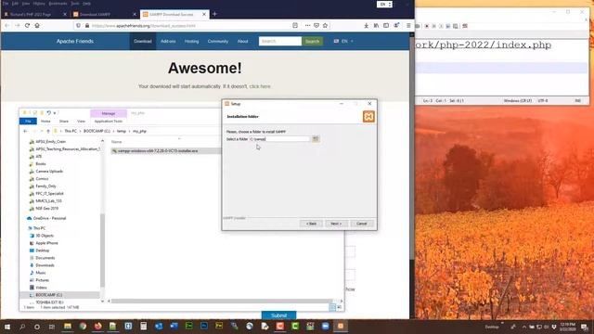594x334 pixels.
Task: Toggle Reader view icon in address bar
Action: coord(295,26)
